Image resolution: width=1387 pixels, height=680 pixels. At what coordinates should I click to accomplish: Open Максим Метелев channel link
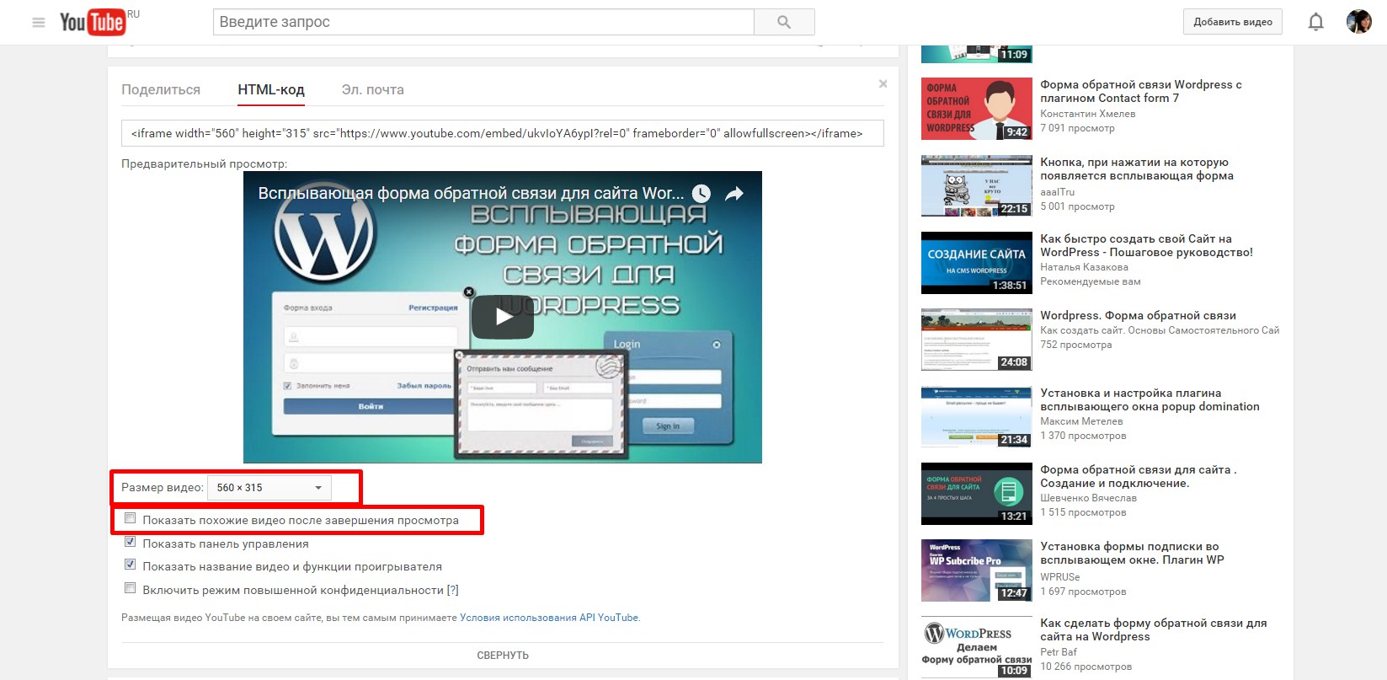tap(1081, 421)
